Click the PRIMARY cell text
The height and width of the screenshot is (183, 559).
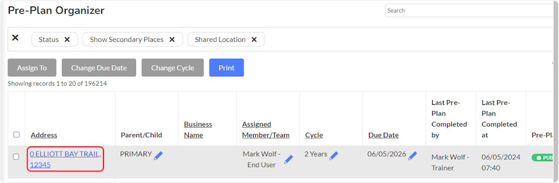tap(136, 154)
